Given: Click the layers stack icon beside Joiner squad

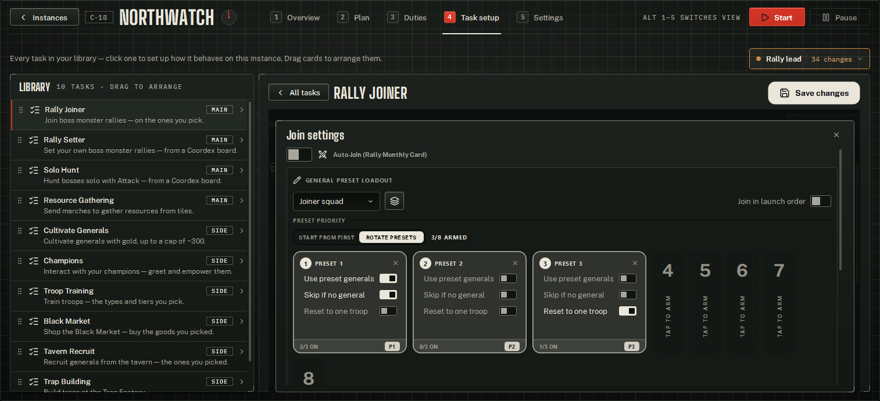Looking at the screenshot, I should (395, 201).
